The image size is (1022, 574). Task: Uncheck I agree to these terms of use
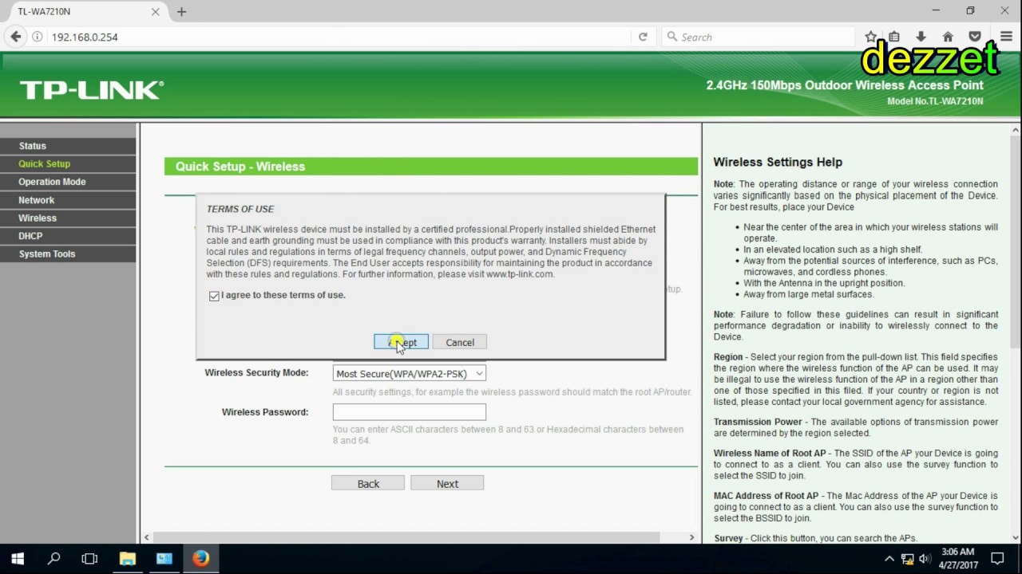[x=214, y=296]
